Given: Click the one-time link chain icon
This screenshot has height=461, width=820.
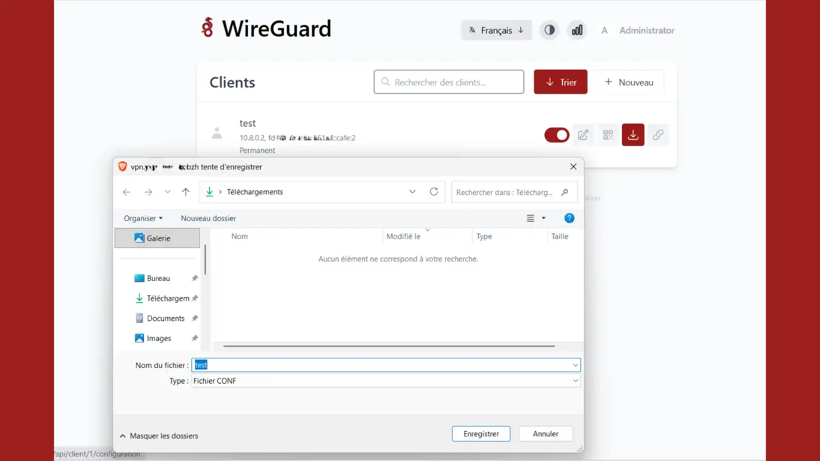Looking at the screenshot, I should (x=658, y=135).
